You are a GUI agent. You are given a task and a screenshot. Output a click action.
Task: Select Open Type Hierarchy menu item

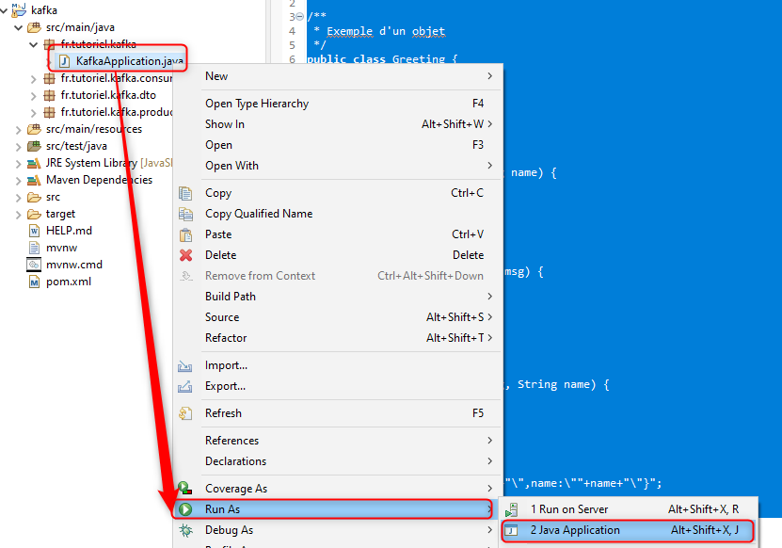(257, 104)
